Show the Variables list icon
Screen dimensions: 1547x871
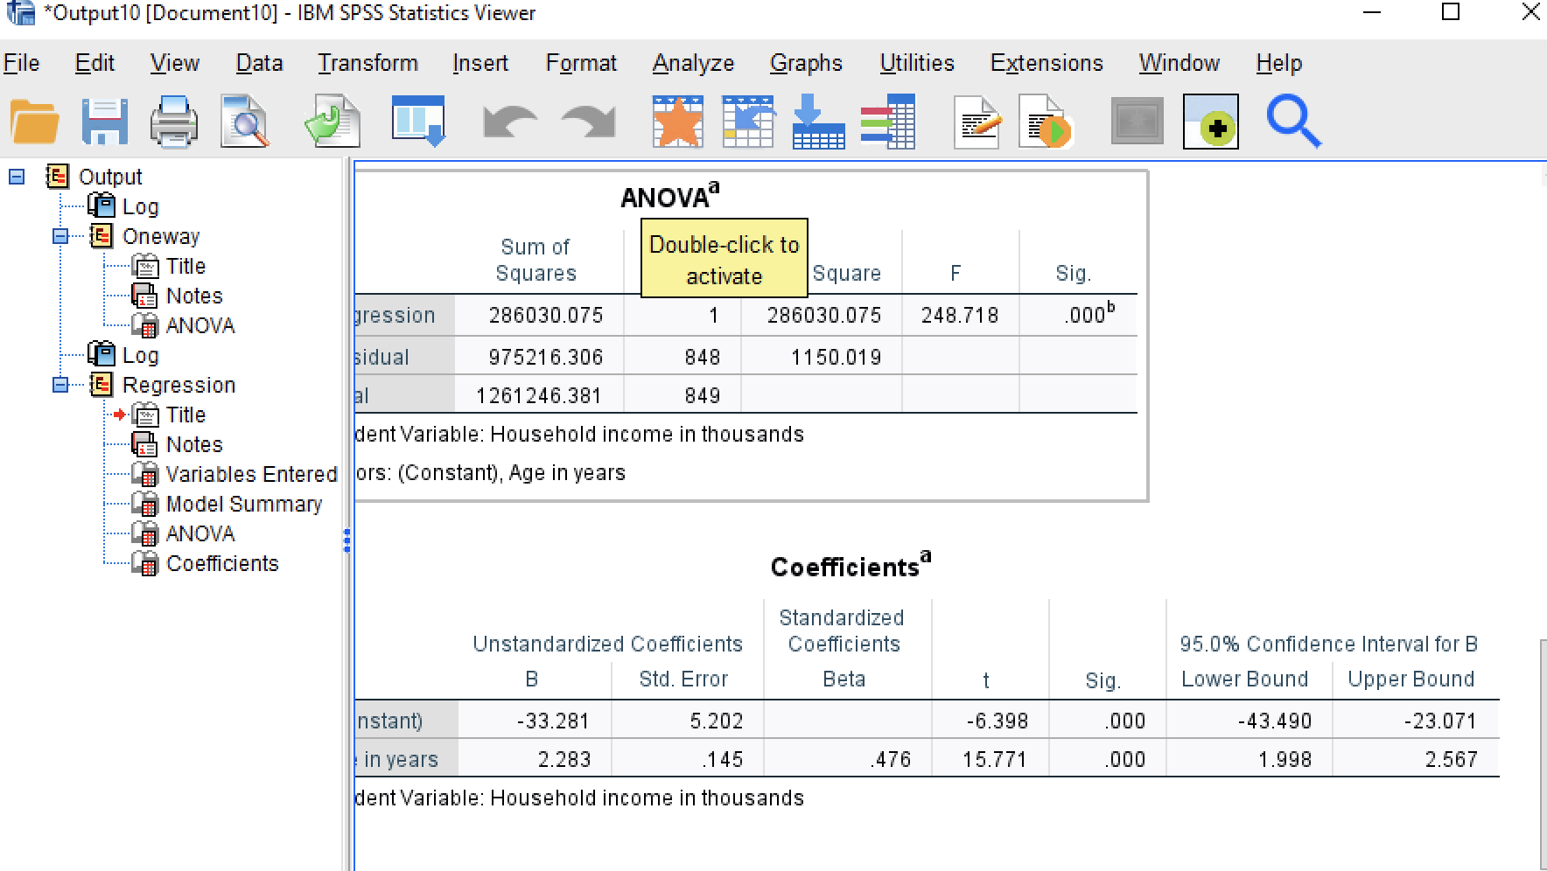tap(888, 122)
